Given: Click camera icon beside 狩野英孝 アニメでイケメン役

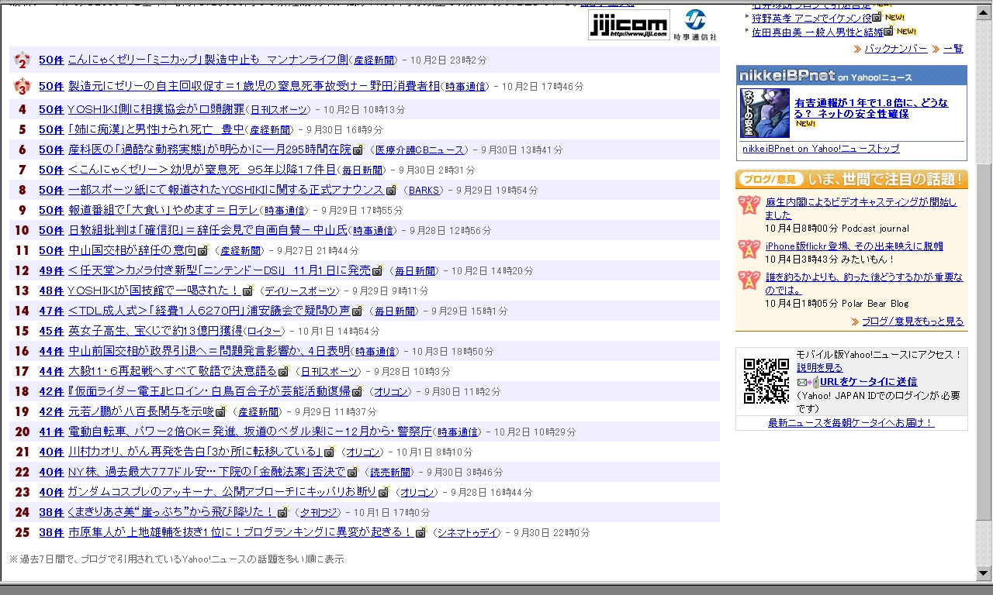Looking at the screenshot, I should click(x=877, y=17).
